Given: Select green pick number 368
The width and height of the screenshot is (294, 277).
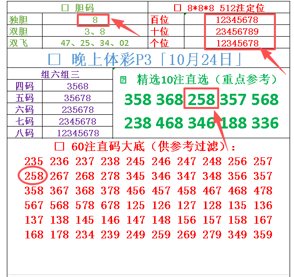Looking at the screenshot, I should pos(170,99).
